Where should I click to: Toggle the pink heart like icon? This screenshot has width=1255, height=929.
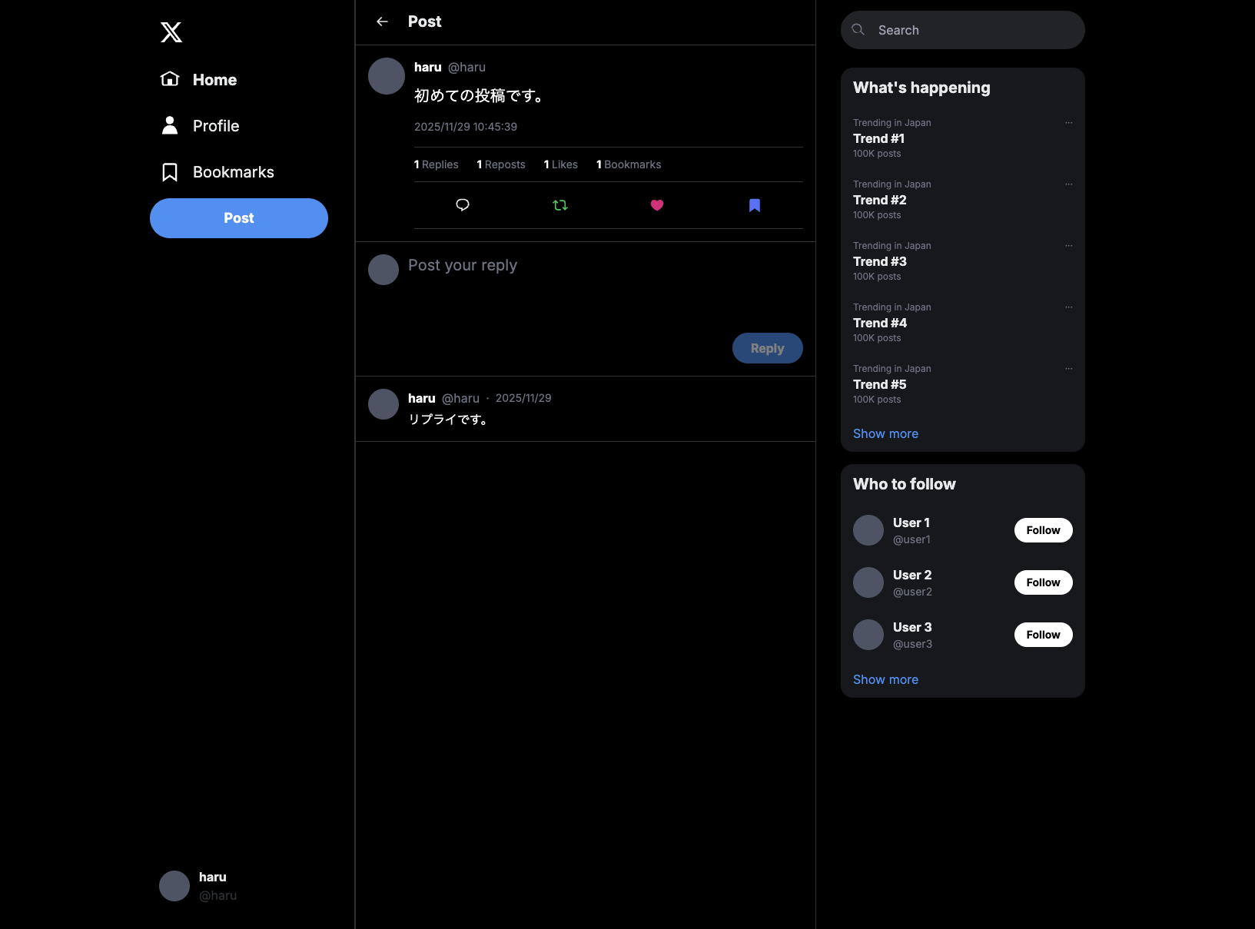pos(657,205)
